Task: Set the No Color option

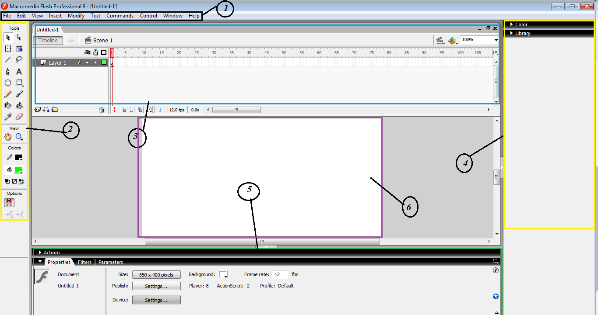Action: pos(14,181)
